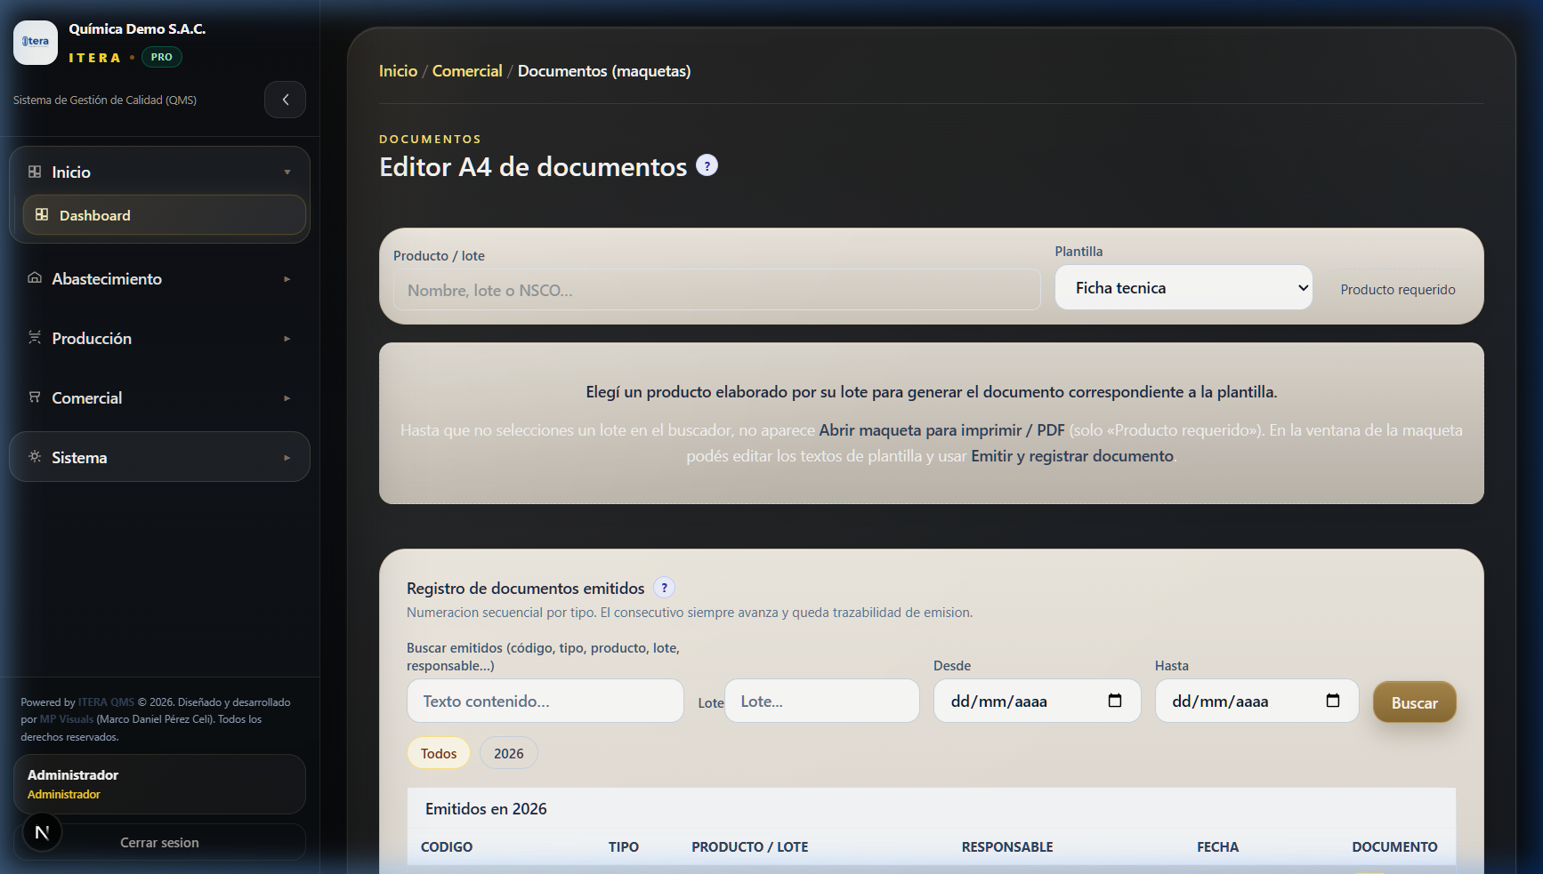Open MP Visuals link in footer
The width and height of the screenshot is (1543, 874).
click(67, 719)
